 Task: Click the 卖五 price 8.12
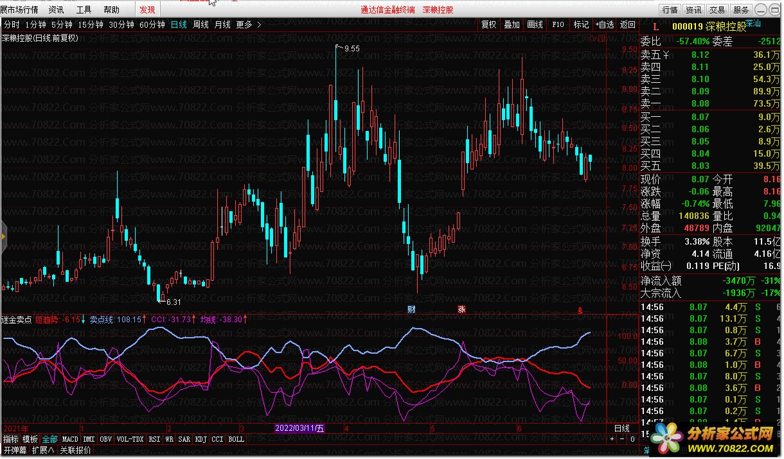[x=700, y=55]
